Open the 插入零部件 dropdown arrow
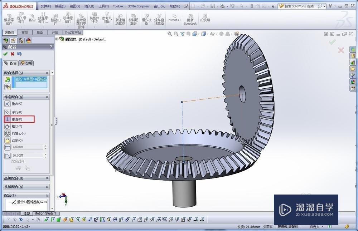The image size is (358, 231). tap(21, 27)
